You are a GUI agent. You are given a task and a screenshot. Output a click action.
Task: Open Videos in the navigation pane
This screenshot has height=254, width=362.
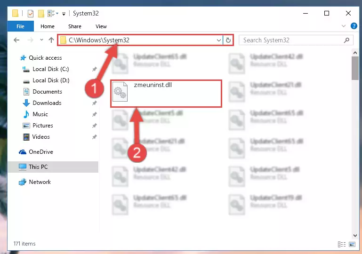pyautogui.click(x=41, y=137)
